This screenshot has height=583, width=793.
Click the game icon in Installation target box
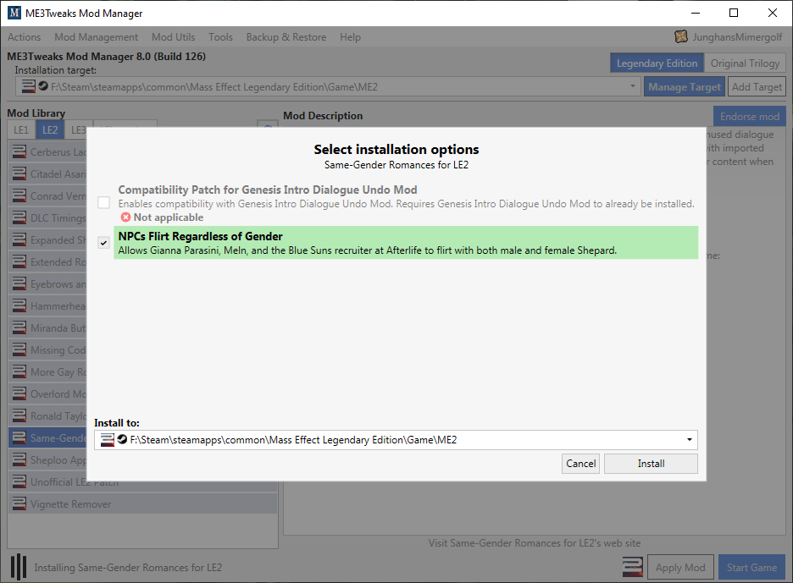coord(28,86)
